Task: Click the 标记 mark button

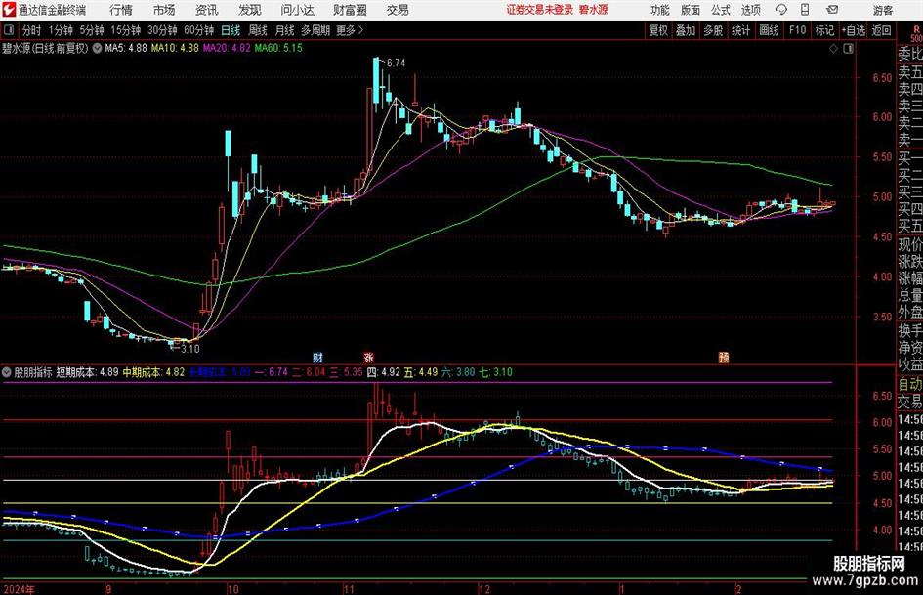Action: pos(824,30)
